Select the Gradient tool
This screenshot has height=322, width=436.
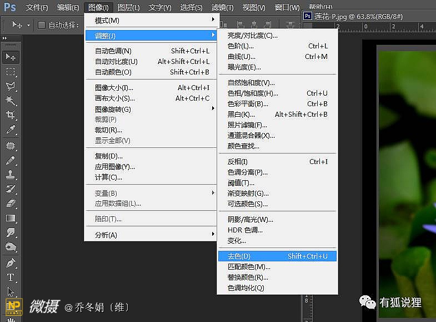11,218
